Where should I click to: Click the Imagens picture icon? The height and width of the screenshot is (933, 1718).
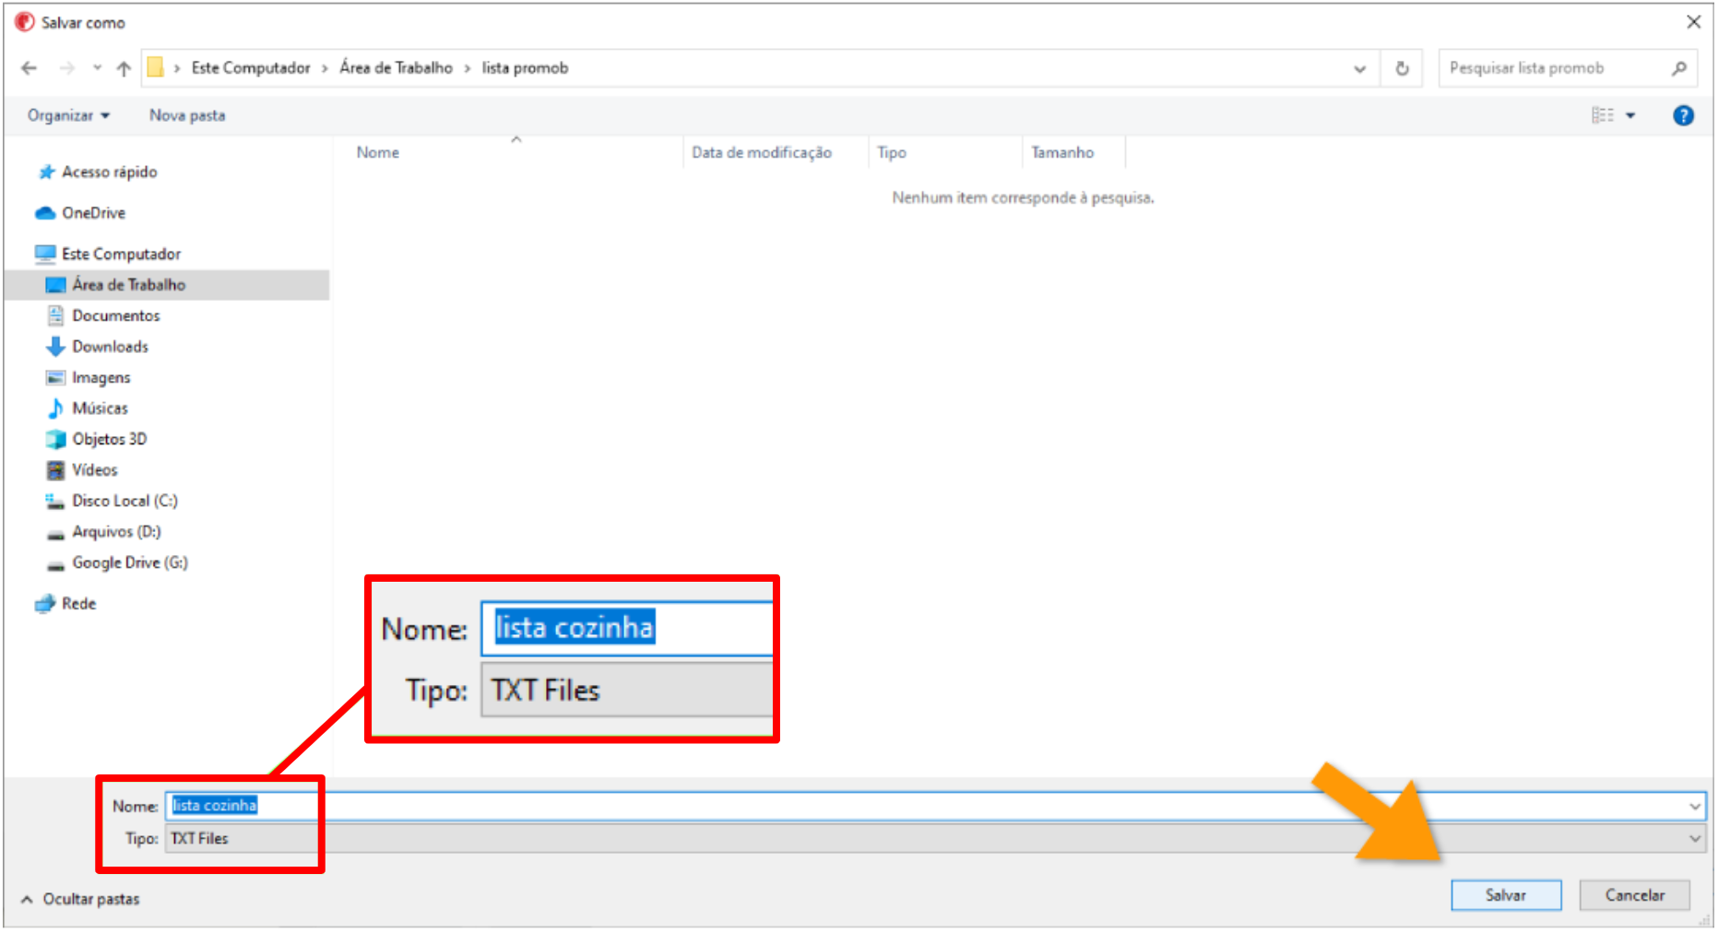(56, 377)
